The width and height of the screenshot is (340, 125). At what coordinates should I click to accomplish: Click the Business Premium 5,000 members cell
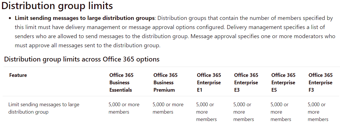click(x=168, y=108)
